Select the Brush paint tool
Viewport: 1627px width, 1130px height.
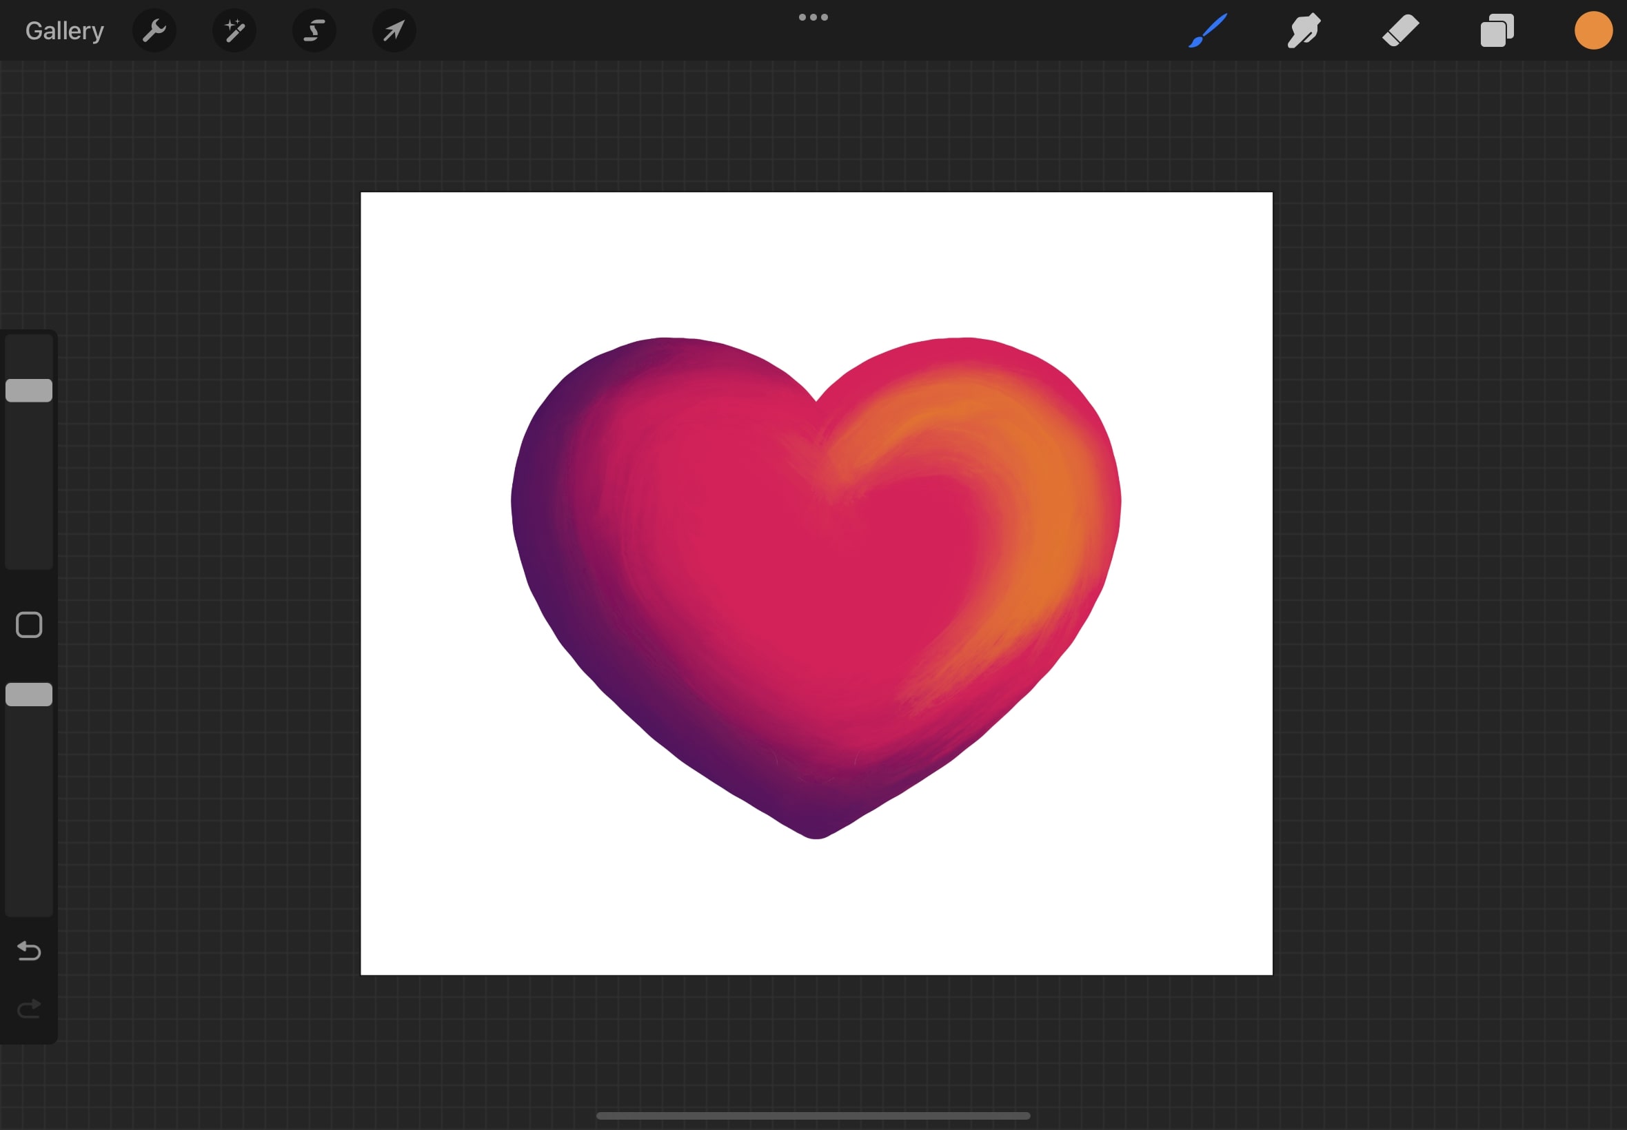tap(1208, 30)
